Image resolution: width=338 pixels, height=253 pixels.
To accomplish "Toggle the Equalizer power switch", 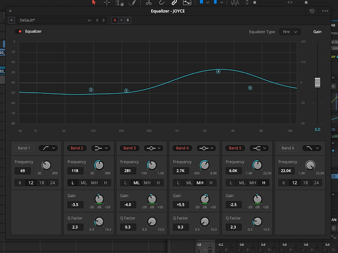I will pos(18,32).
